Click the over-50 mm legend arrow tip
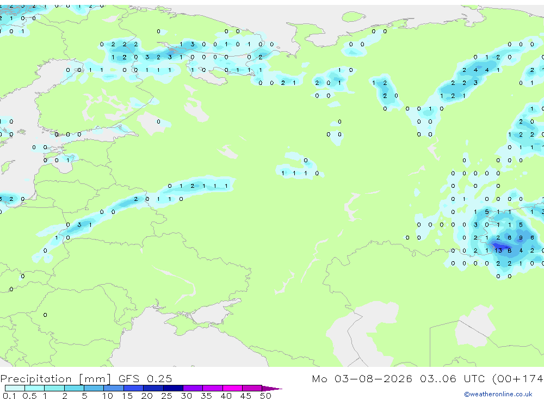The height and width of the screenshot is (399, 544). tap(272, 389)
